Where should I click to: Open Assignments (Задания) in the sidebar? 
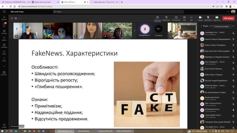(x=4, y=39)
